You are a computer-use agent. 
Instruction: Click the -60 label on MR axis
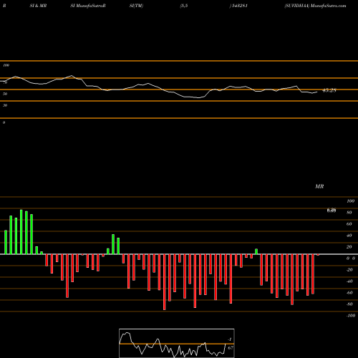point(349,293)
